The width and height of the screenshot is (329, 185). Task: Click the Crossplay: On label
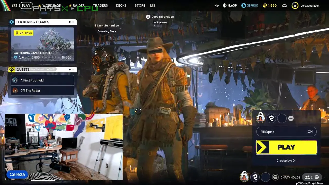pos(286,161)
